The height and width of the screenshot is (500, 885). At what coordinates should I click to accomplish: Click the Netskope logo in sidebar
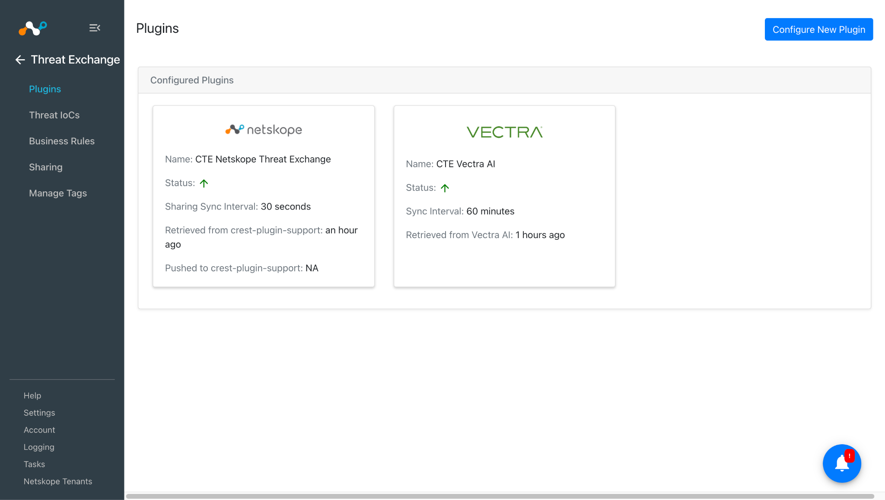pyautogui.click(x=33, y=29)
